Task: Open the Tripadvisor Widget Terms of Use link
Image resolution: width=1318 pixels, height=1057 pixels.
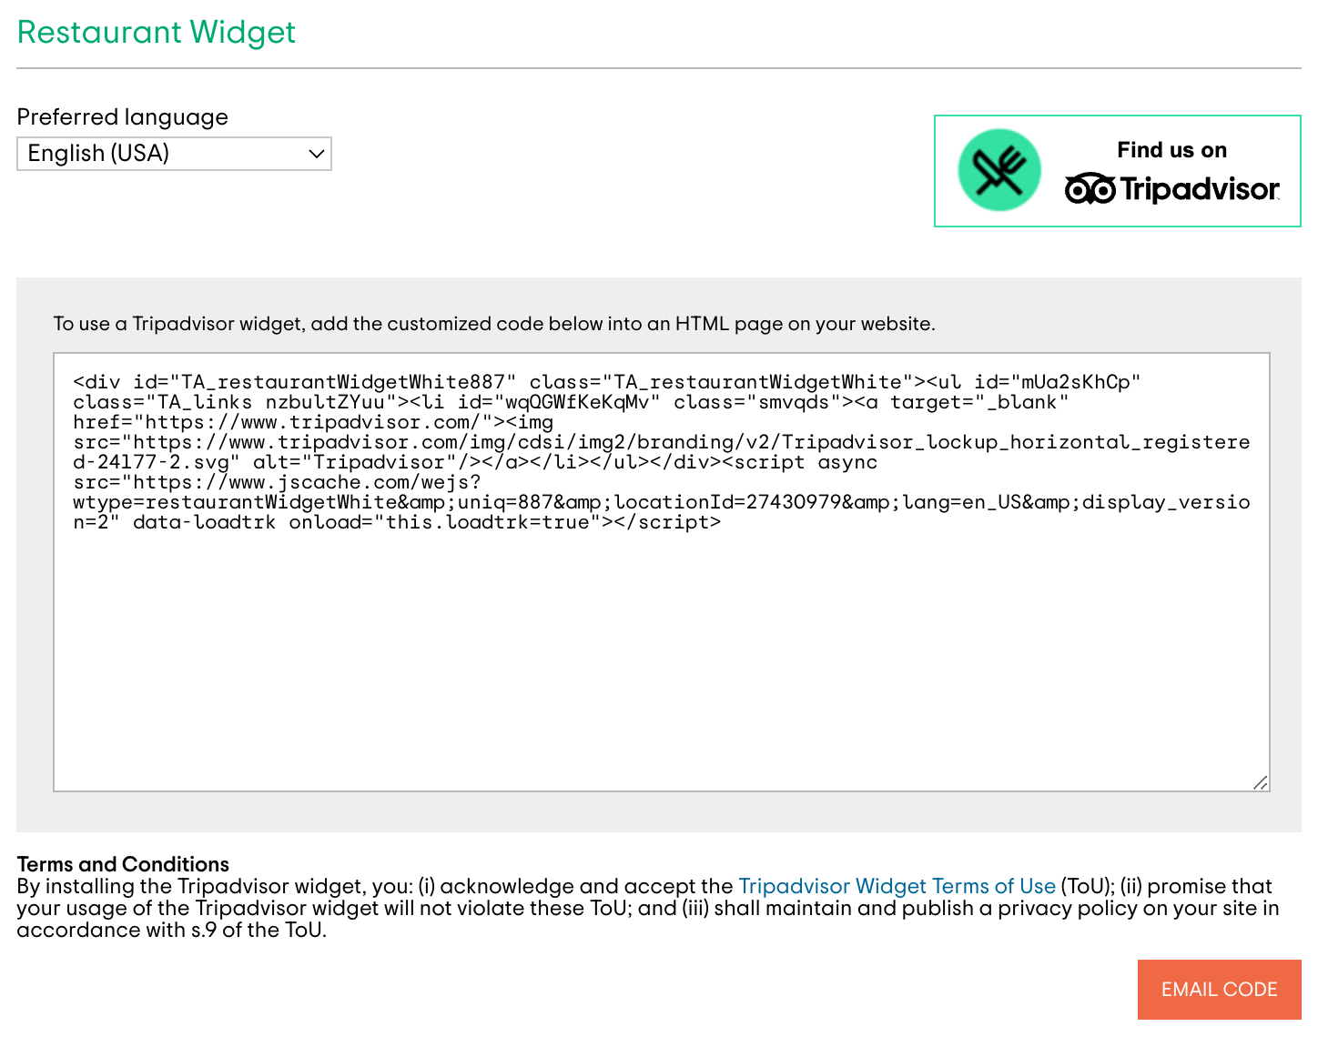Action: click(x=897, y=886)
